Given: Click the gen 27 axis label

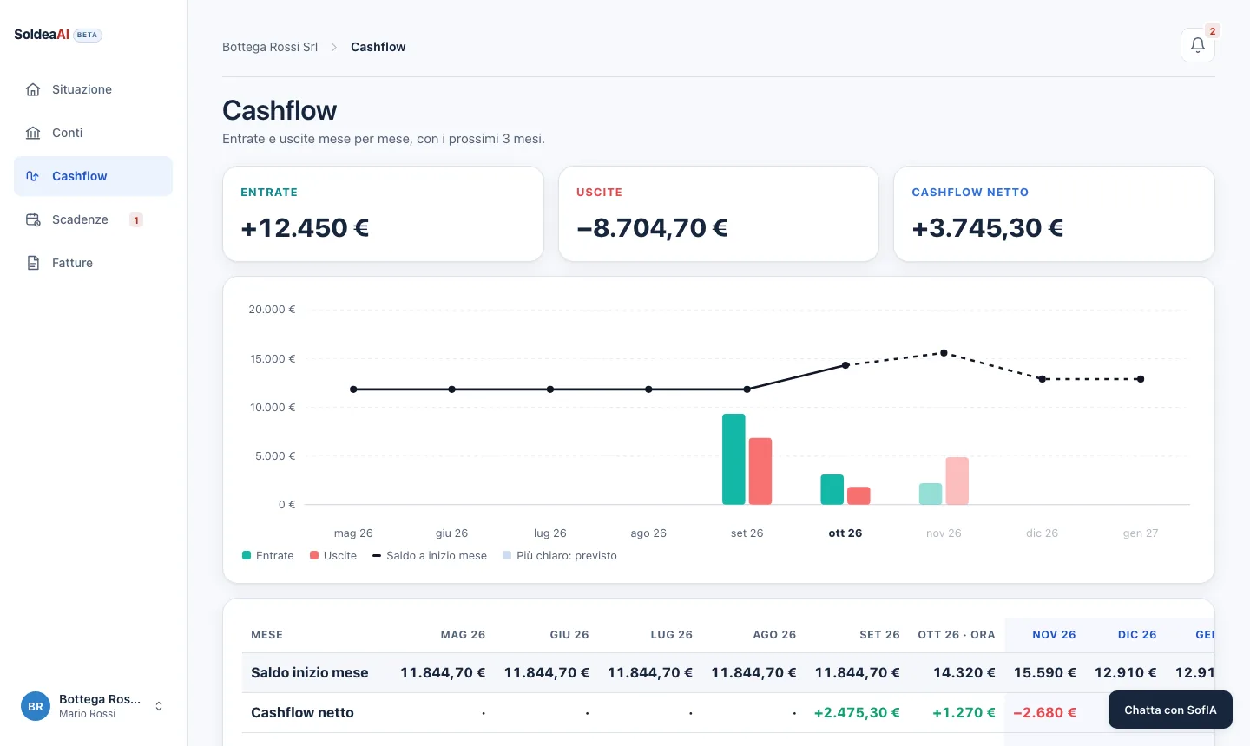Looking at the screenshot, I should coord(1141,533).
